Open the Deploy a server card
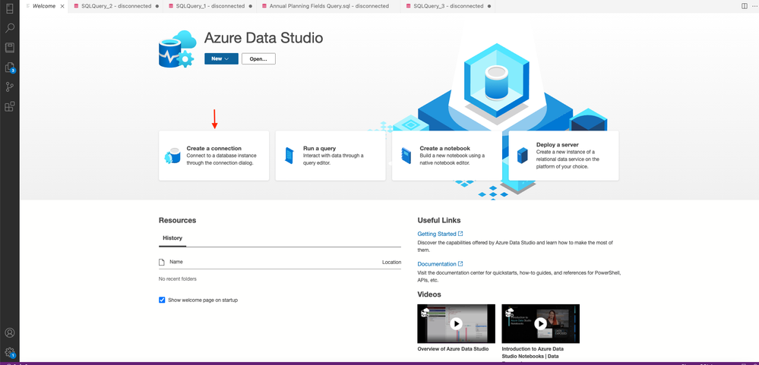This screenshot has height=365, width=759. pos(564,156)
